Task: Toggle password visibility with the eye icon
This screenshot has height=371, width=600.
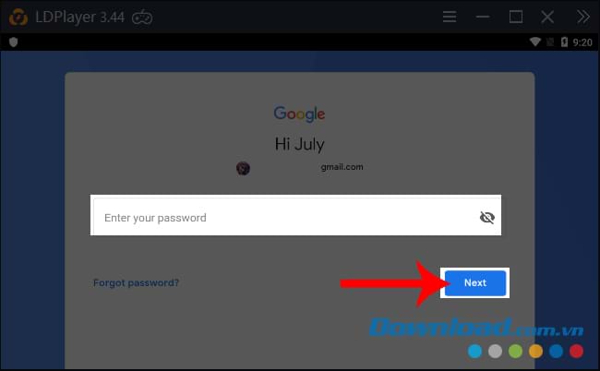Action: point(487,217)
